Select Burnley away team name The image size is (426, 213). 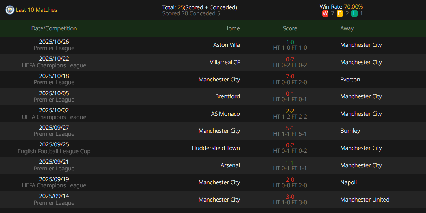350,131
